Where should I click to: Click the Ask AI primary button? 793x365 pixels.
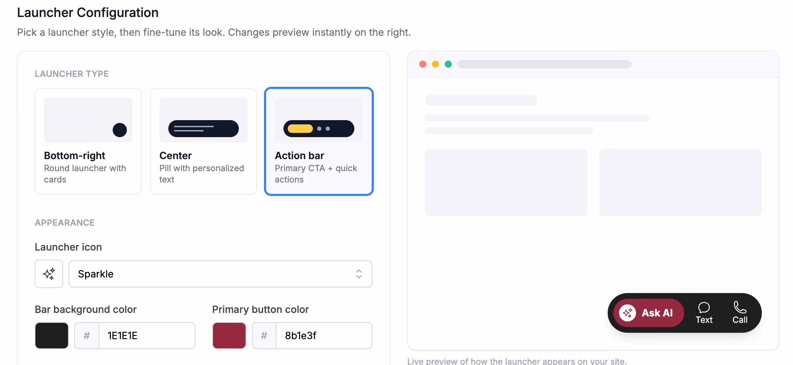648,313
